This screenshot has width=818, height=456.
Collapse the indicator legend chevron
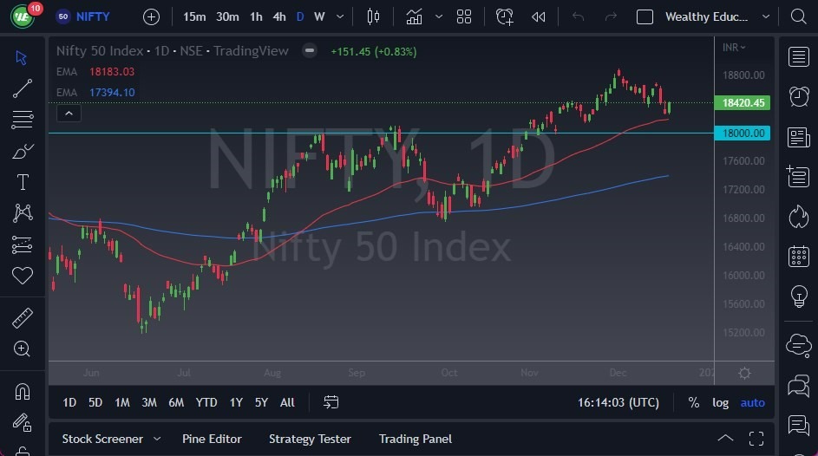tap(69, 114)
